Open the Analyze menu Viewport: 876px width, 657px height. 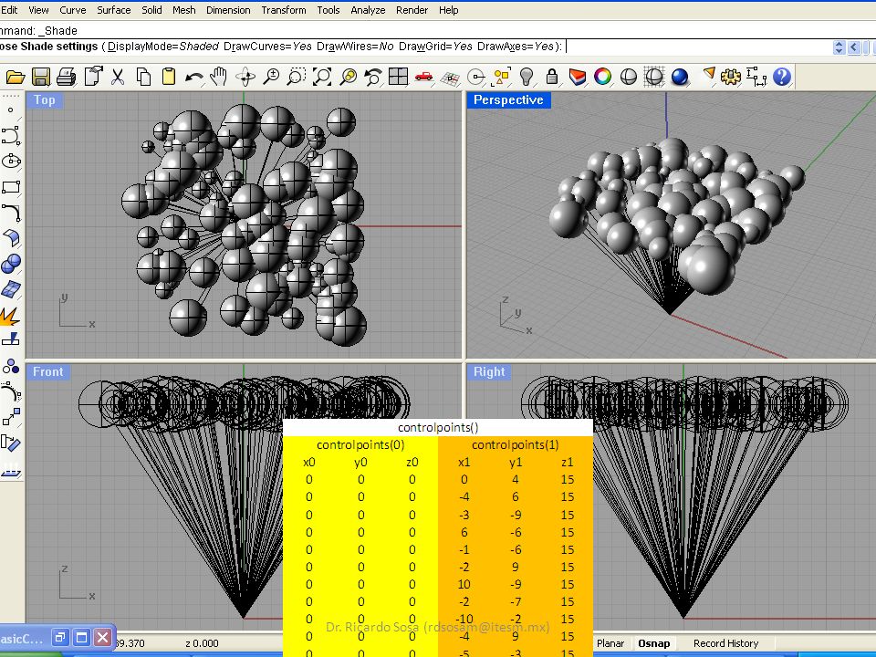(368, 10)
